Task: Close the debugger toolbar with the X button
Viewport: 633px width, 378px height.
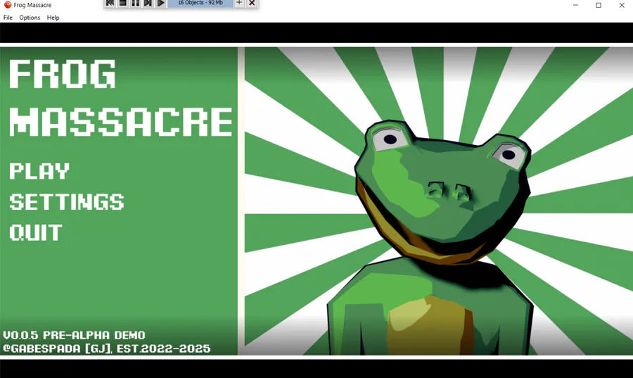Action: 252,3
